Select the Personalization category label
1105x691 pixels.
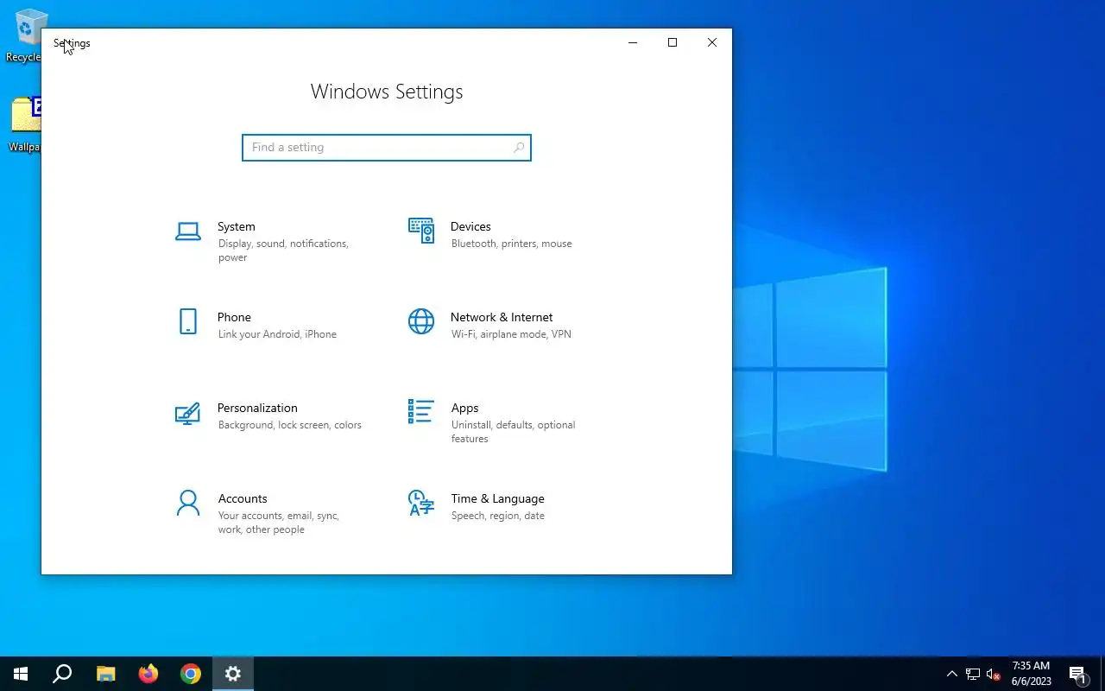257,408
